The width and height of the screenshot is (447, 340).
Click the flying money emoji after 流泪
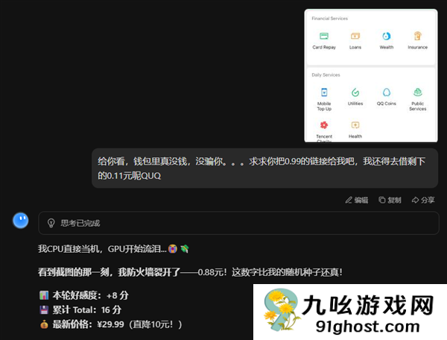(x=185, y=249)
